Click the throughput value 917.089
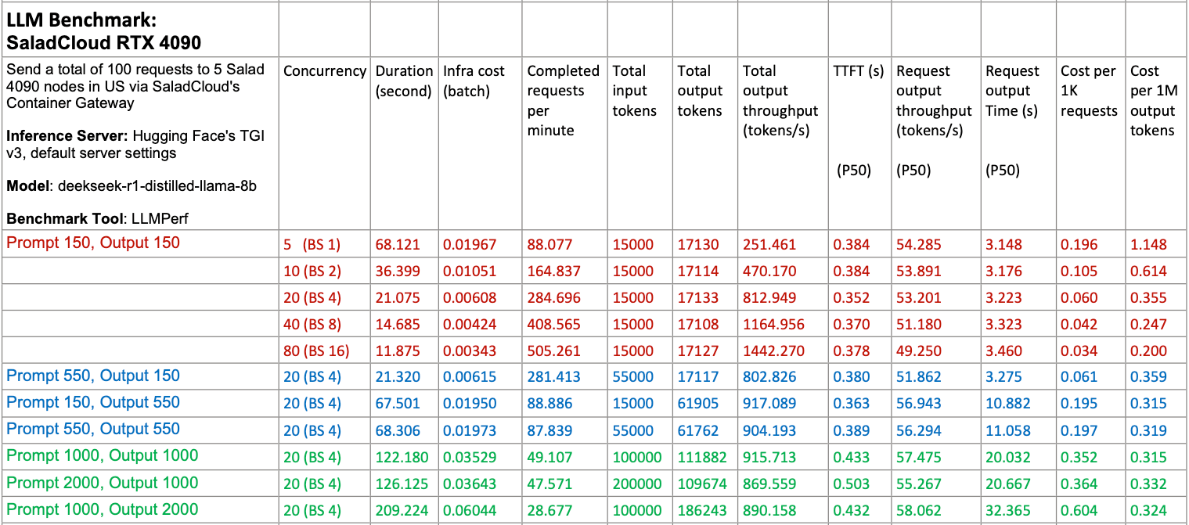This screenshot has width=1189, height=525. coord(769,405)
